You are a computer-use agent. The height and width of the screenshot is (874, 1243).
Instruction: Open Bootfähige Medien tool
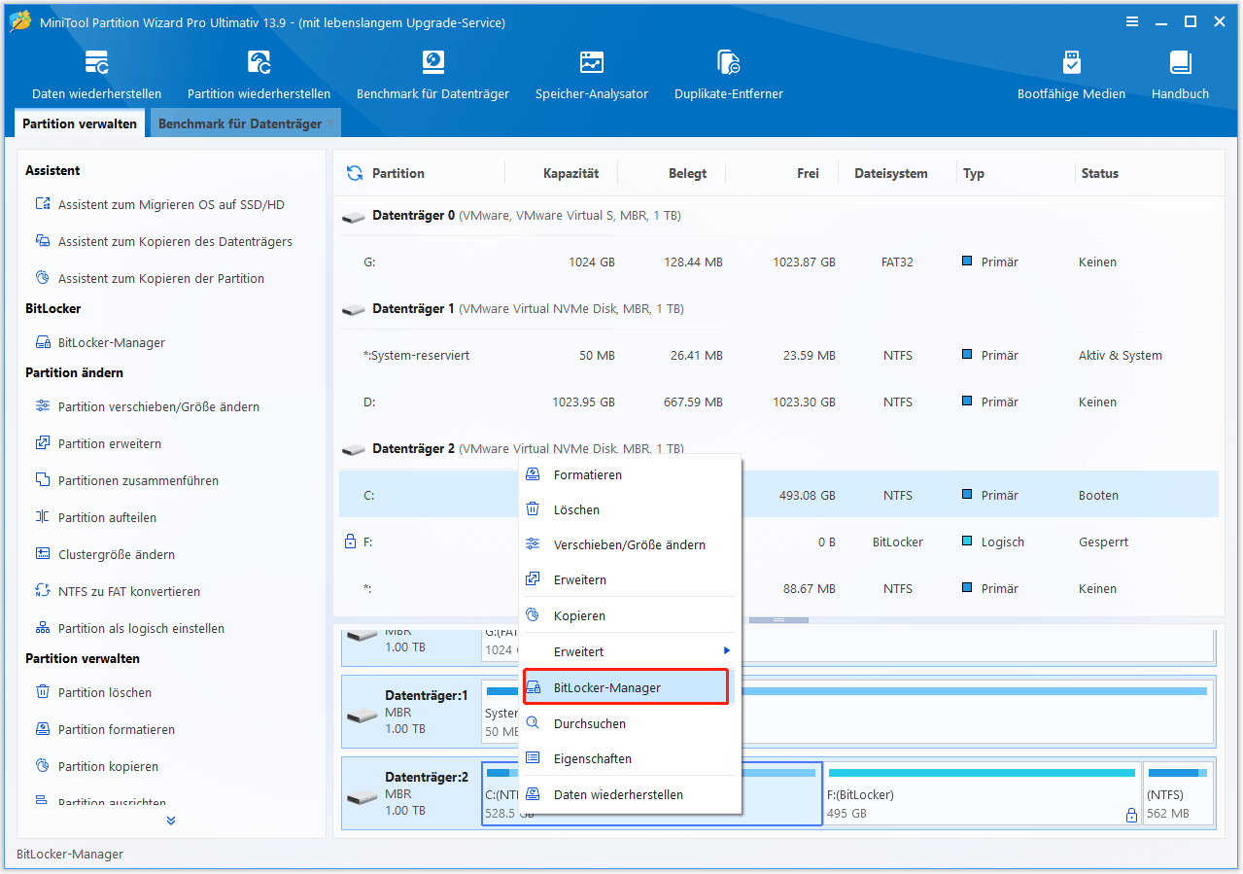(1071, 76)
